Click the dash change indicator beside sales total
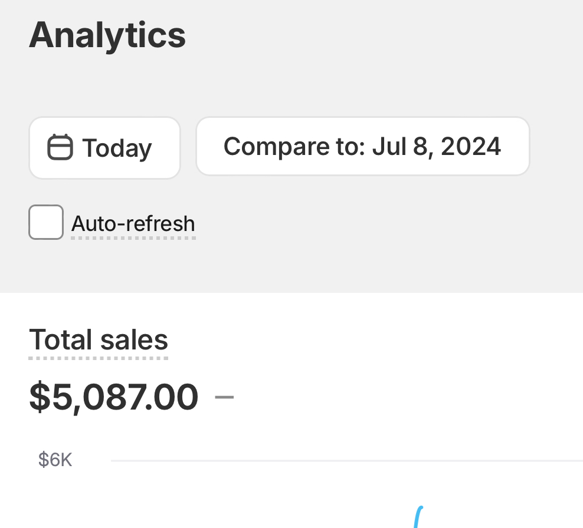Screen dimensions: 583x528 point(224,397)
